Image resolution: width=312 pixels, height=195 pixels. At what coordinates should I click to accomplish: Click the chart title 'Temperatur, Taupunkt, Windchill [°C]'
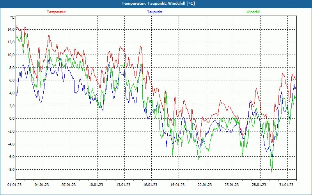coord(158,4)
